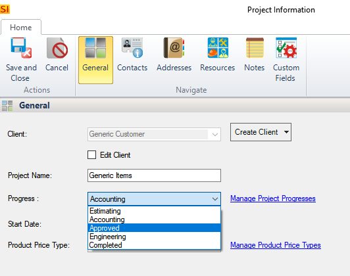
Task: Pick Completed in Progress options
Action: (x=154, y=245)
